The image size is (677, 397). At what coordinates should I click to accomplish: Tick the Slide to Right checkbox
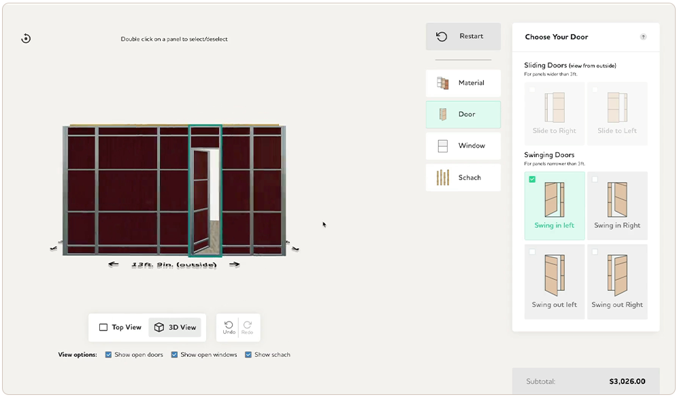coord(532,90)
